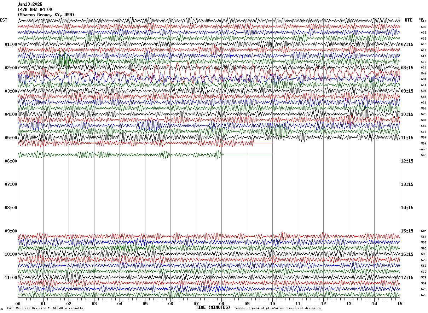
Task: Click the DC value 588
Action: point(423,97)
